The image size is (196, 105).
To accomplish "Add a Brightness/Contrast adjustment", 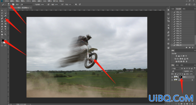I will [176, 56].
